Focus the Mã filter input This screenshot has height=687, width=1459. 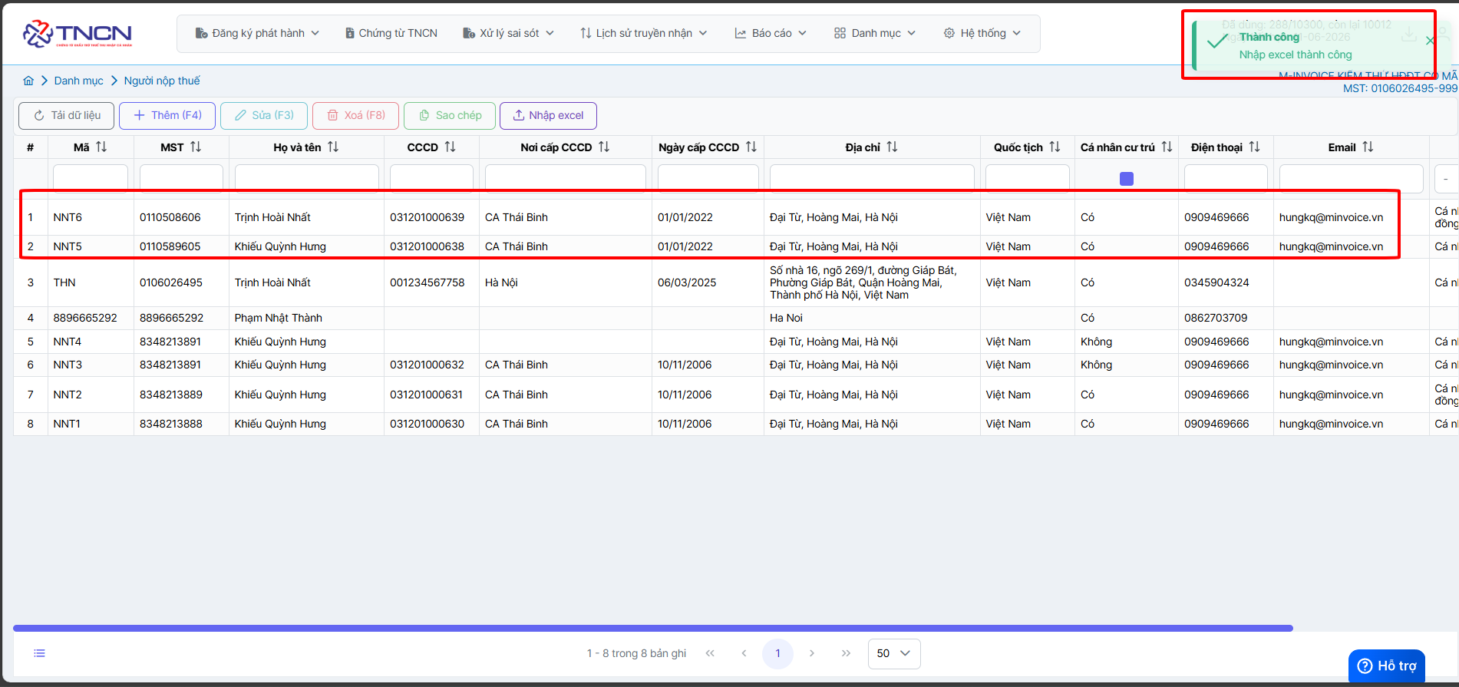[x=91, y=177]
